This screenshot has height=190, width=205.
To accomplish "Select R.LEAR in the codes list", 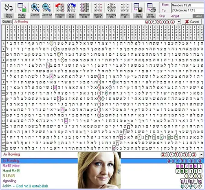I will point(9,176).
